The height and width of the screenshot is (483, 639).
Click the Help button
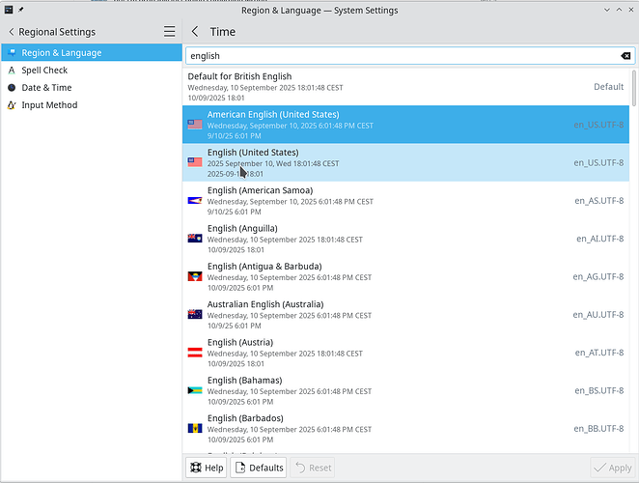pyautogui.click(x=206, y=468)
